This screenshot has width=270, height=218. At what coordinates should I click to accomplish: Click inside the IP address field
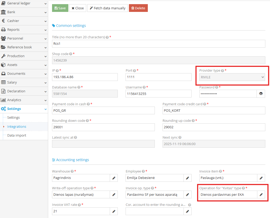(85, 77)
